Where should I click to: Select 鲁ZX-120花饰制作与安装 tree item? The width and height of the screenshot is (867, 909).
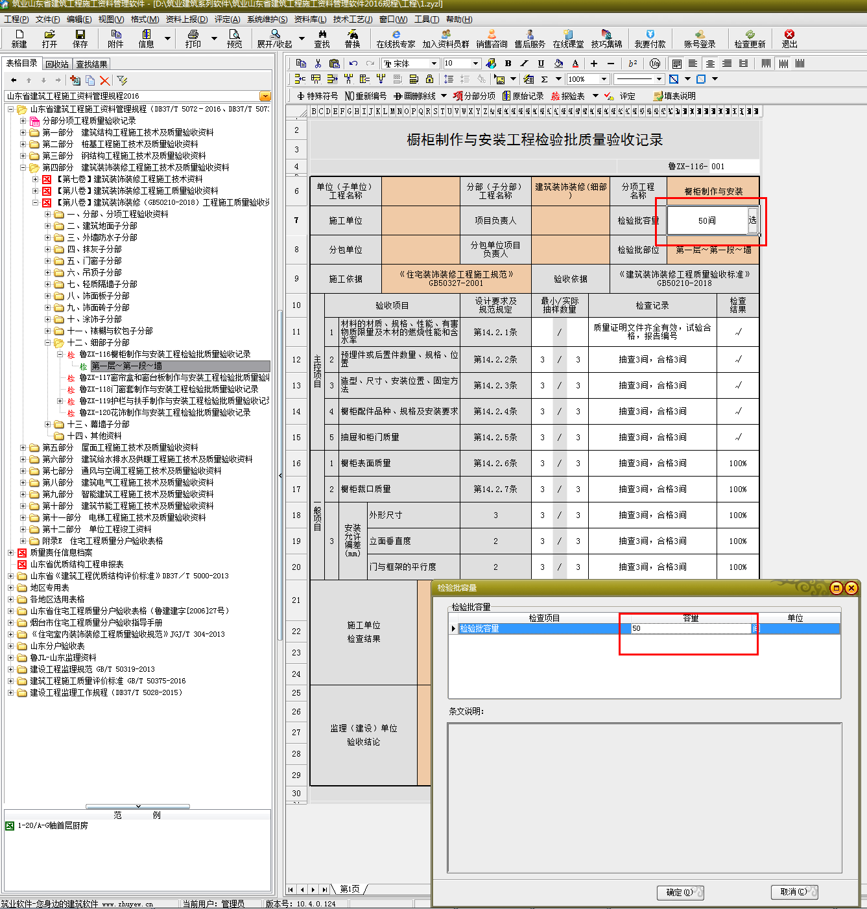point(165,412)
